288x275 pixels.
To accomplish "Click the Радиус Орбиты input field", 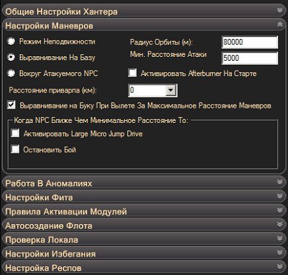I will (250, 42).
